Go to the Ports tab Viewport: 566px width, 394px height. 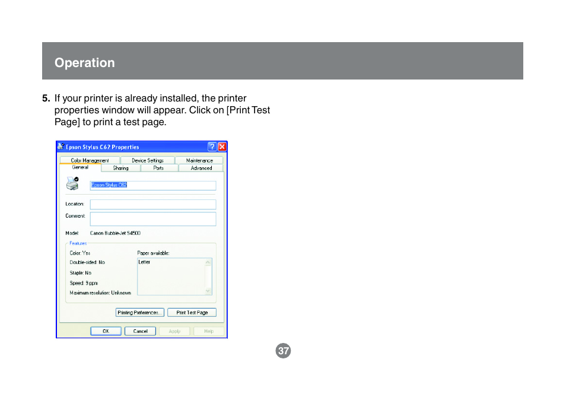pyautogui.click(x=158, y=168)
